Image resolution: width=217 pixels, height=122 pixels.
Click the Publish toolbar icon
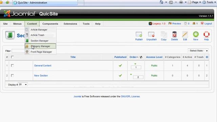pyautogui.click(x=139, y=35)
